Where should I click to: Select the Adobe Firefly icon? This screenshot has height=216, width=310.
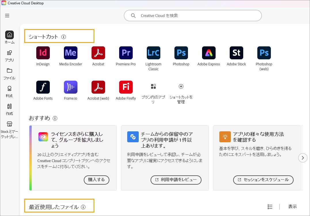click(x=126, y=86)
